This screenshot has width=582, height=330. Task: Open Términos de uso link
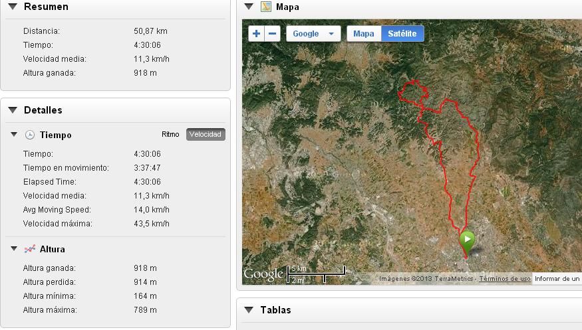(x=505, y=279)
